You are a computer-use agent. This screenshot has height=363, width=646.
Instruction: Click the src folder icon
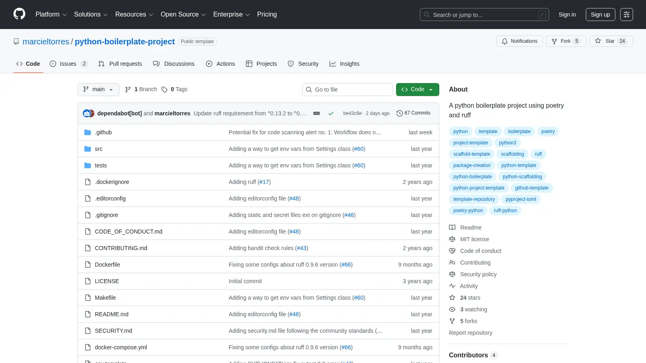point(88,149)
